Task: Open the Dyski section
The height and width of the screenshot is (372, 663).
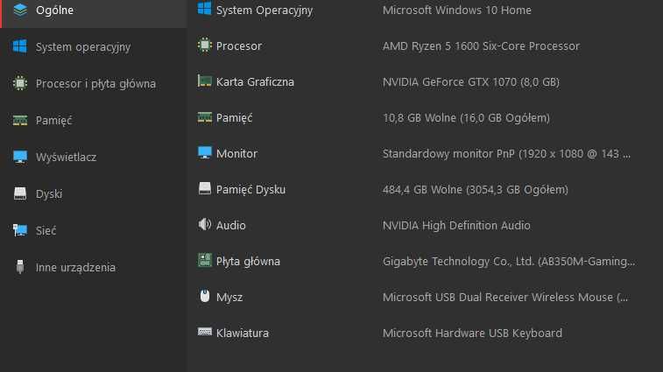Action: coord(94,194)
